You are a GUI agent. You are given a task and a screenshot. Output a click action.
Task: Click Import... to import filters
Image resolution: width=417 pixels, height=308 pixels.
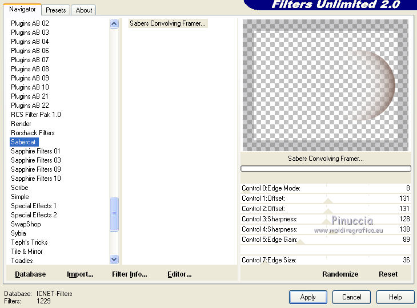tap(80, 274)
